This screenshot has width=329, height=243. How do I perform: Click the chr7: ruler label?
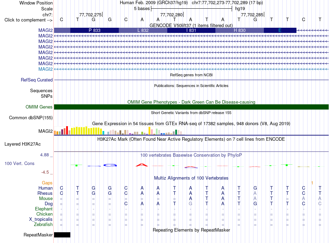click(47, 15)
